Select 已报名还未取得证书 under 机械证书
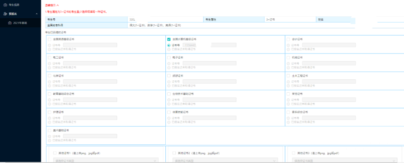The image size is (404, 163). (x=288, y=67)
